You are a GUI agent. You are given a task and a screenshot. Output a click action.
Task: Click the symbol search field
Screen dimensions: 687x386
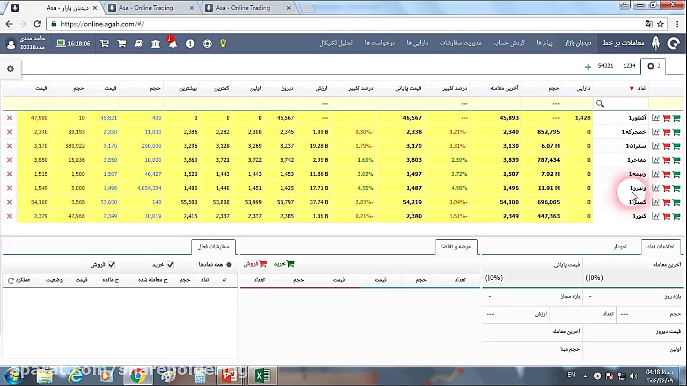620,103
